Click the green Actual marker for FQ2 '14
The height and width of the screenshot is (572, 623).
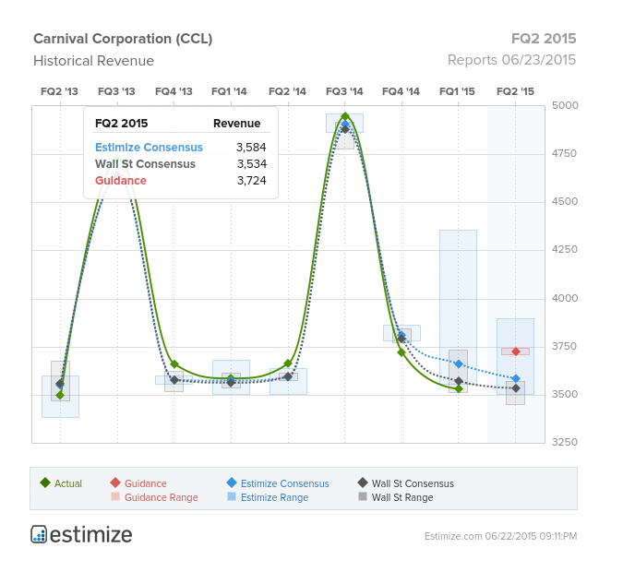pos(288,363)
